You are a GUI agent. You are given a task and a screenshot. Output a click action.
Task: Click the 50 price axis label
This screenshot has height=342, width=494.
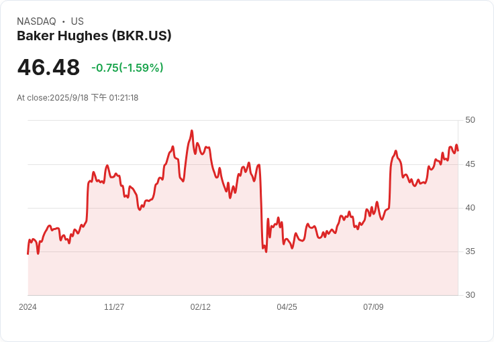pyautogui.click(x=470, y=120)
